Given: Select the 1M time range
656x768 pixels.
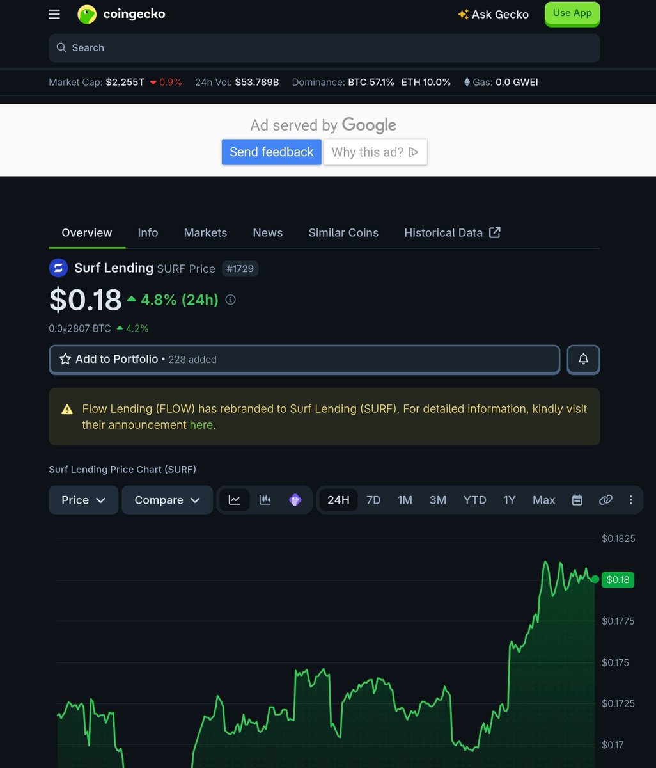Looking at the screenshot, I should tap(405, 500).
